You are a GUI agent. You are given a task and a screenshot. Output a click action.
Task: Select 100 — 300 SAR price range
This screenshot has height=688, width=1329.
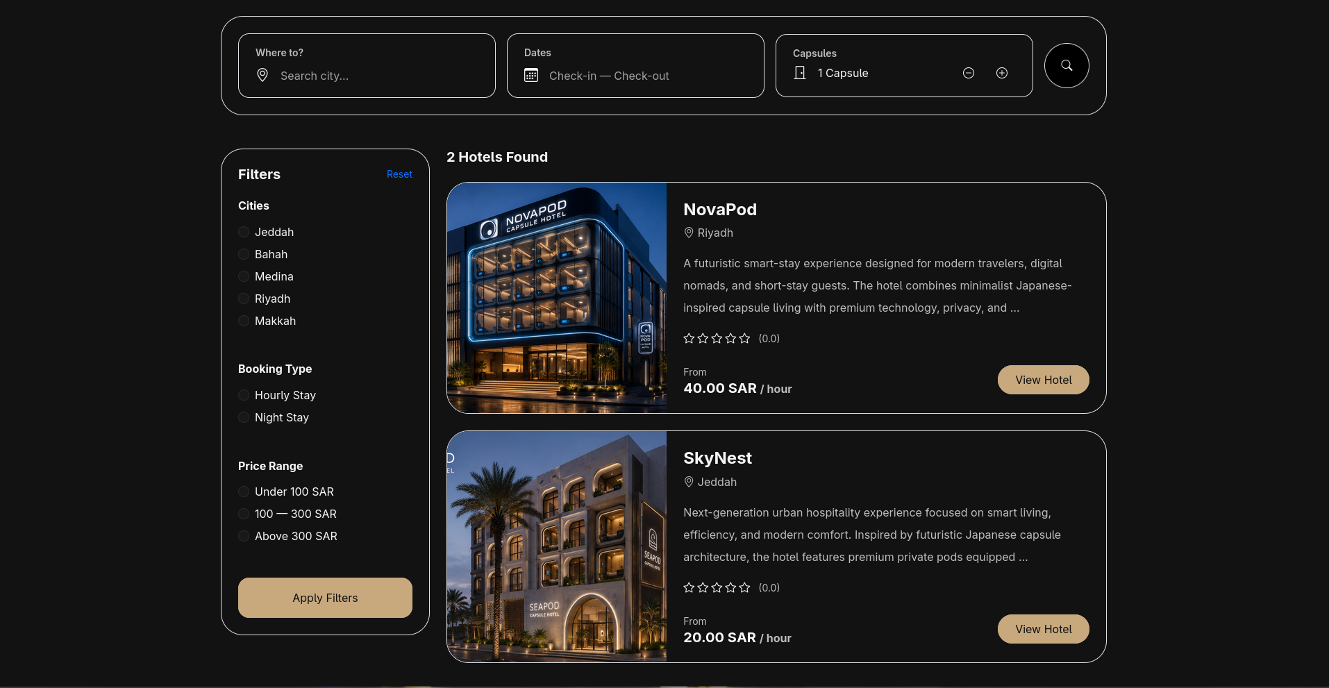pyautogui.click(x=244, y=514)
